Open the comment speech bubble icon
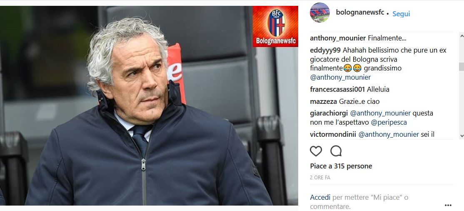This screenshot has width=464, height=211. point(336,151)
